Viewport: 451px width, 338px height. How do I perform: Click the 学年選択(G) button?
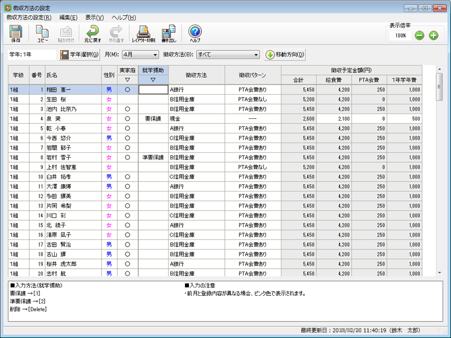tap(79, 55)
